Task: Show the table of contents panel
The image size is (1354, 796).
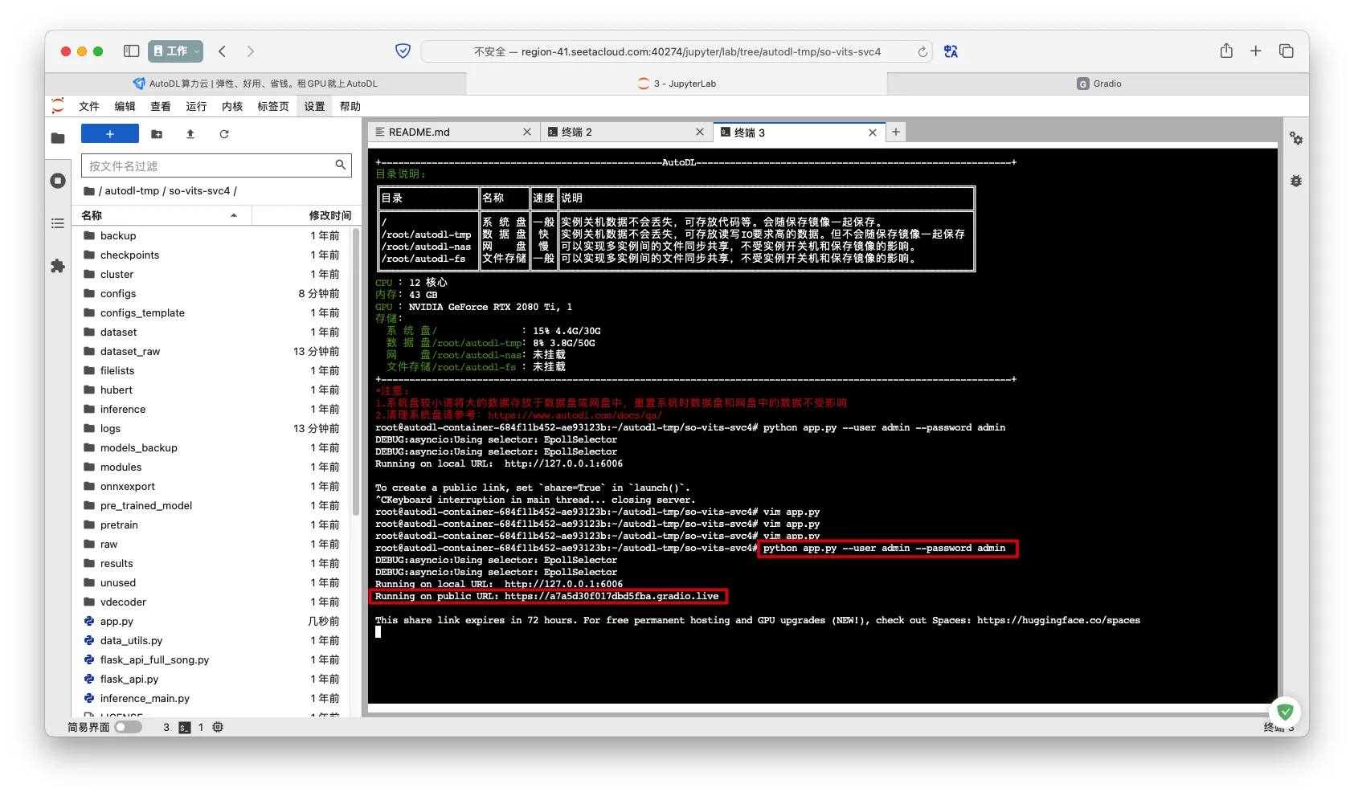Action: coord(58,223)
